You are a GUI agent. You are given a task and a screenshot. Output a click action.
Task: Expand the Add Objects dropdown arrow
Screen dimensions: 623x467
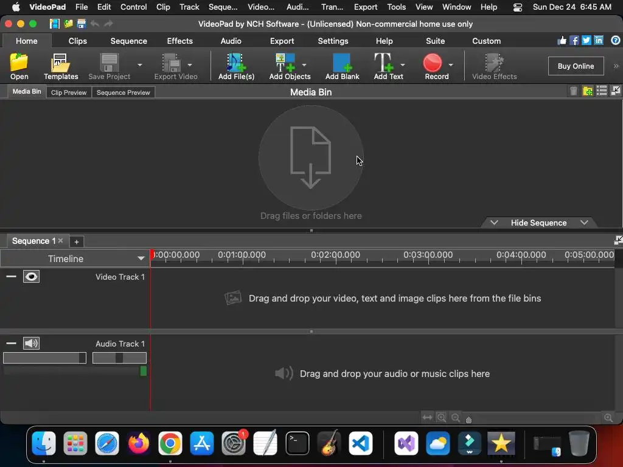coord(304,65)
